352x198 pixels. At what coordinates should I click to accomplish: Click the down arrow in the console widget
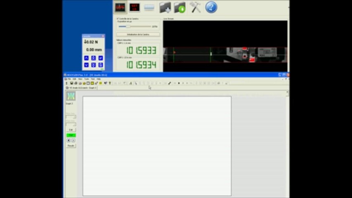tap(86, 65)
